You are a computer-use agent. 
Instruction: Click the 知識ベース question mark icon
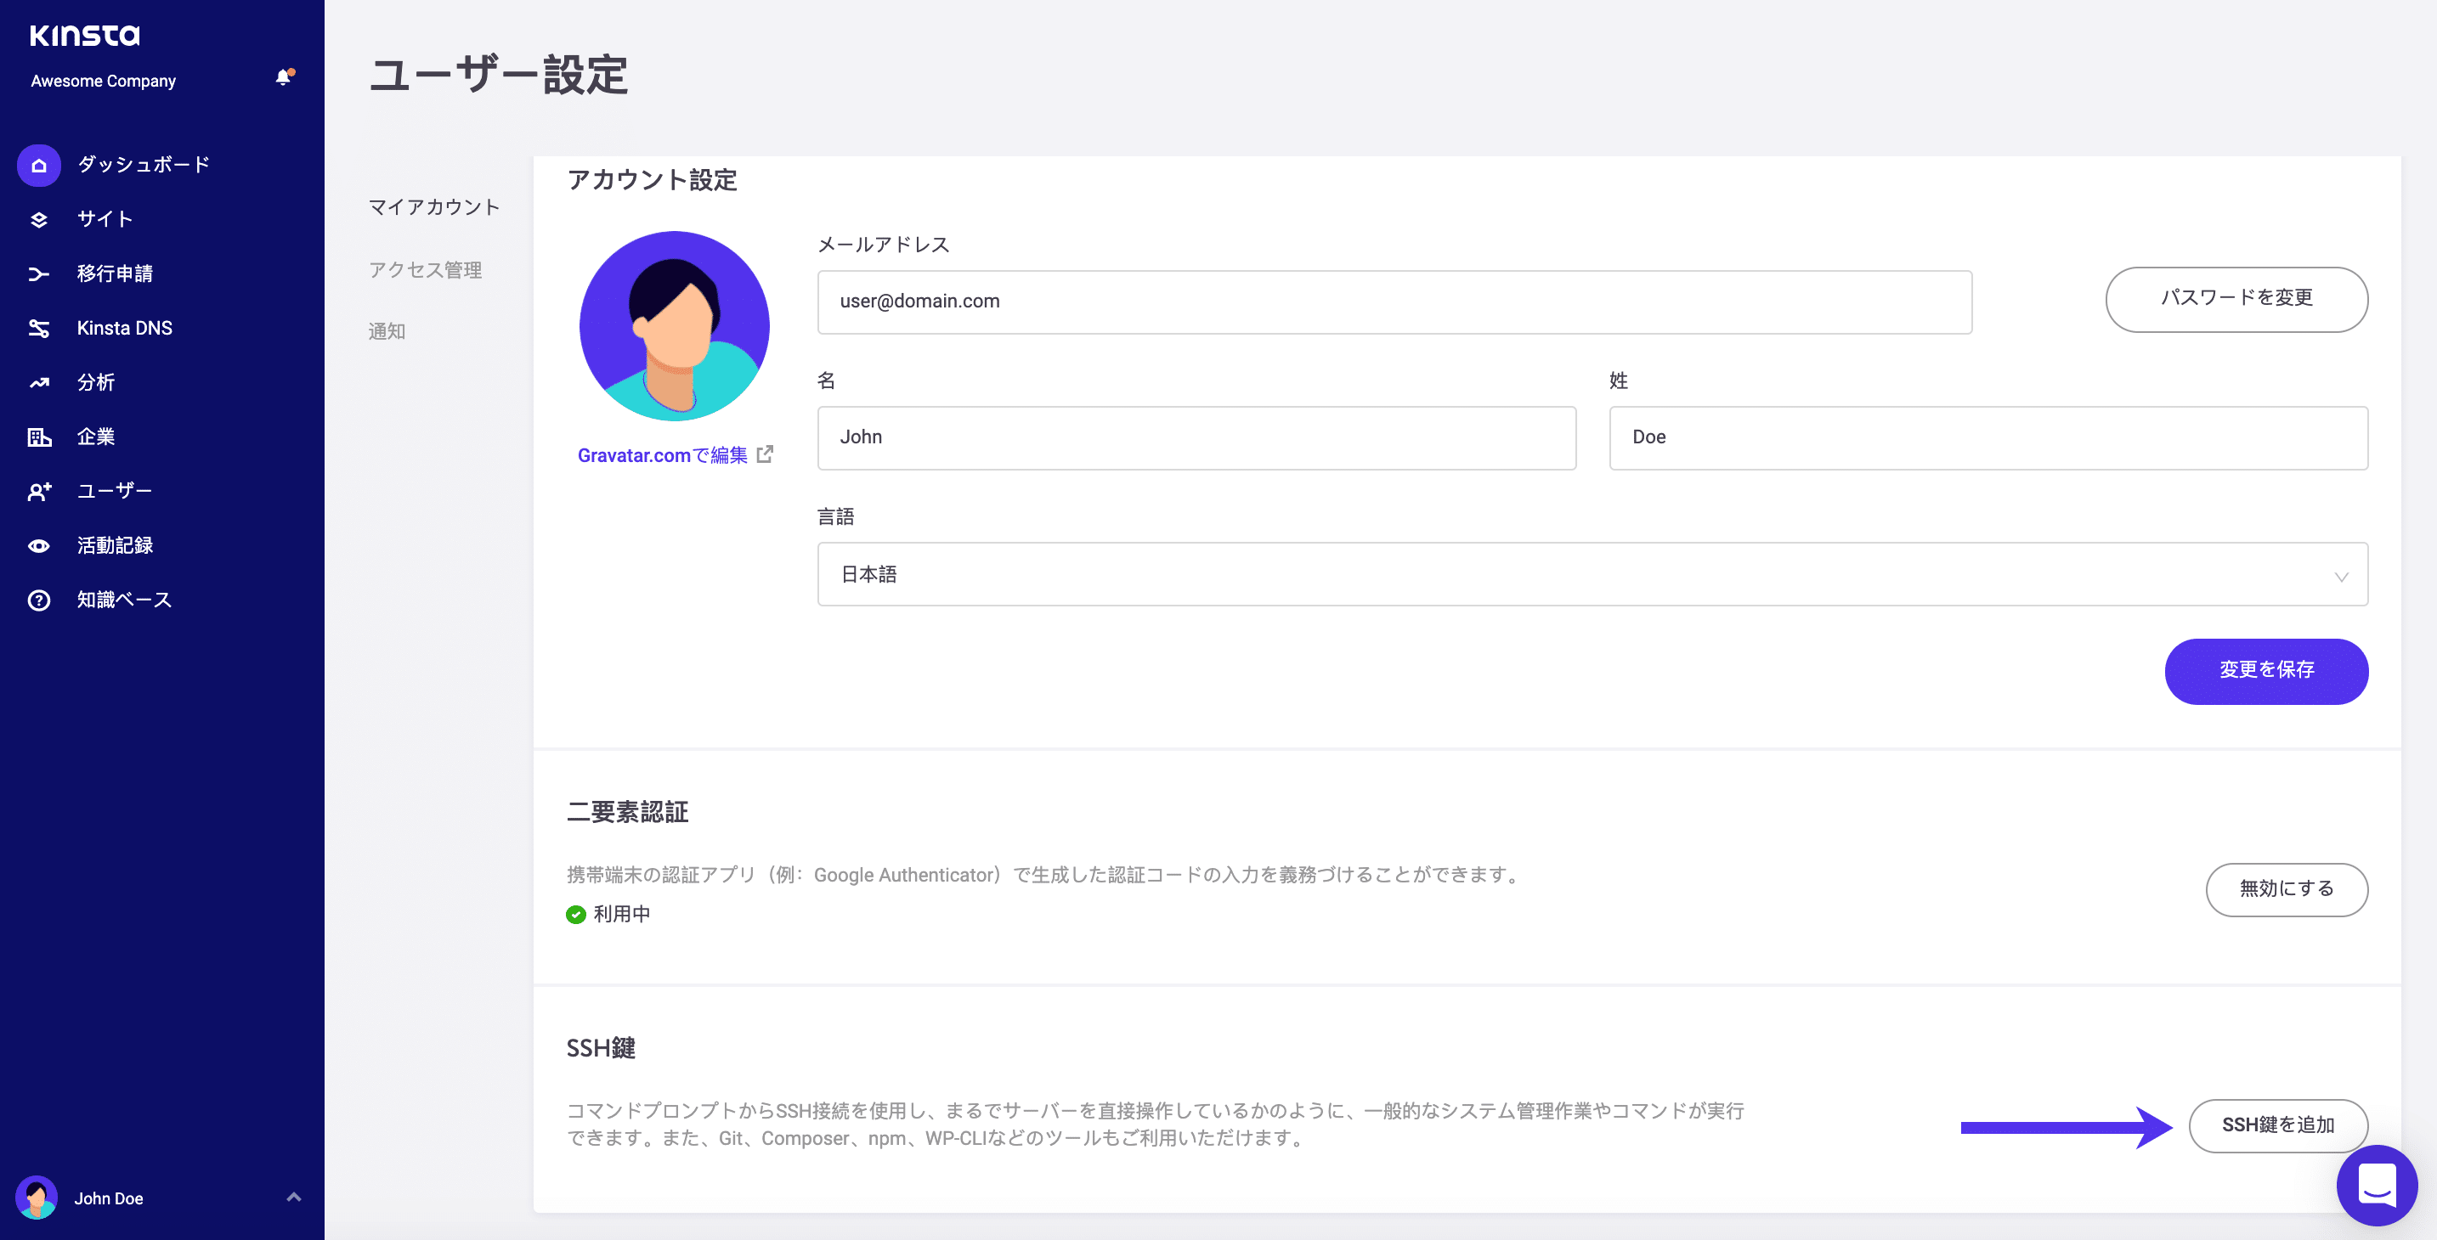[x=39, y=600]
